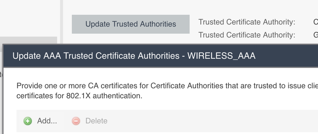Click the greyed-out "Delete" text label
Viewport: 318px width, 134px height.
click(96, 121)
